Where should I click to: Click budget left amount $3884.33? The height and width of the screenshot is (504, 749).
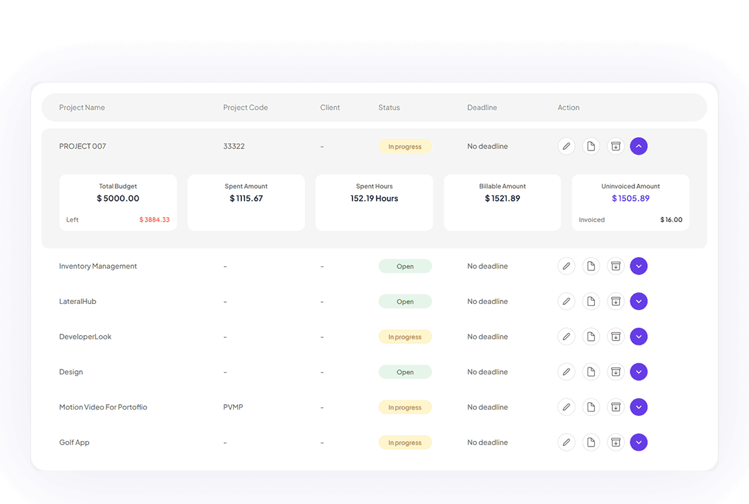coord(154,220)
